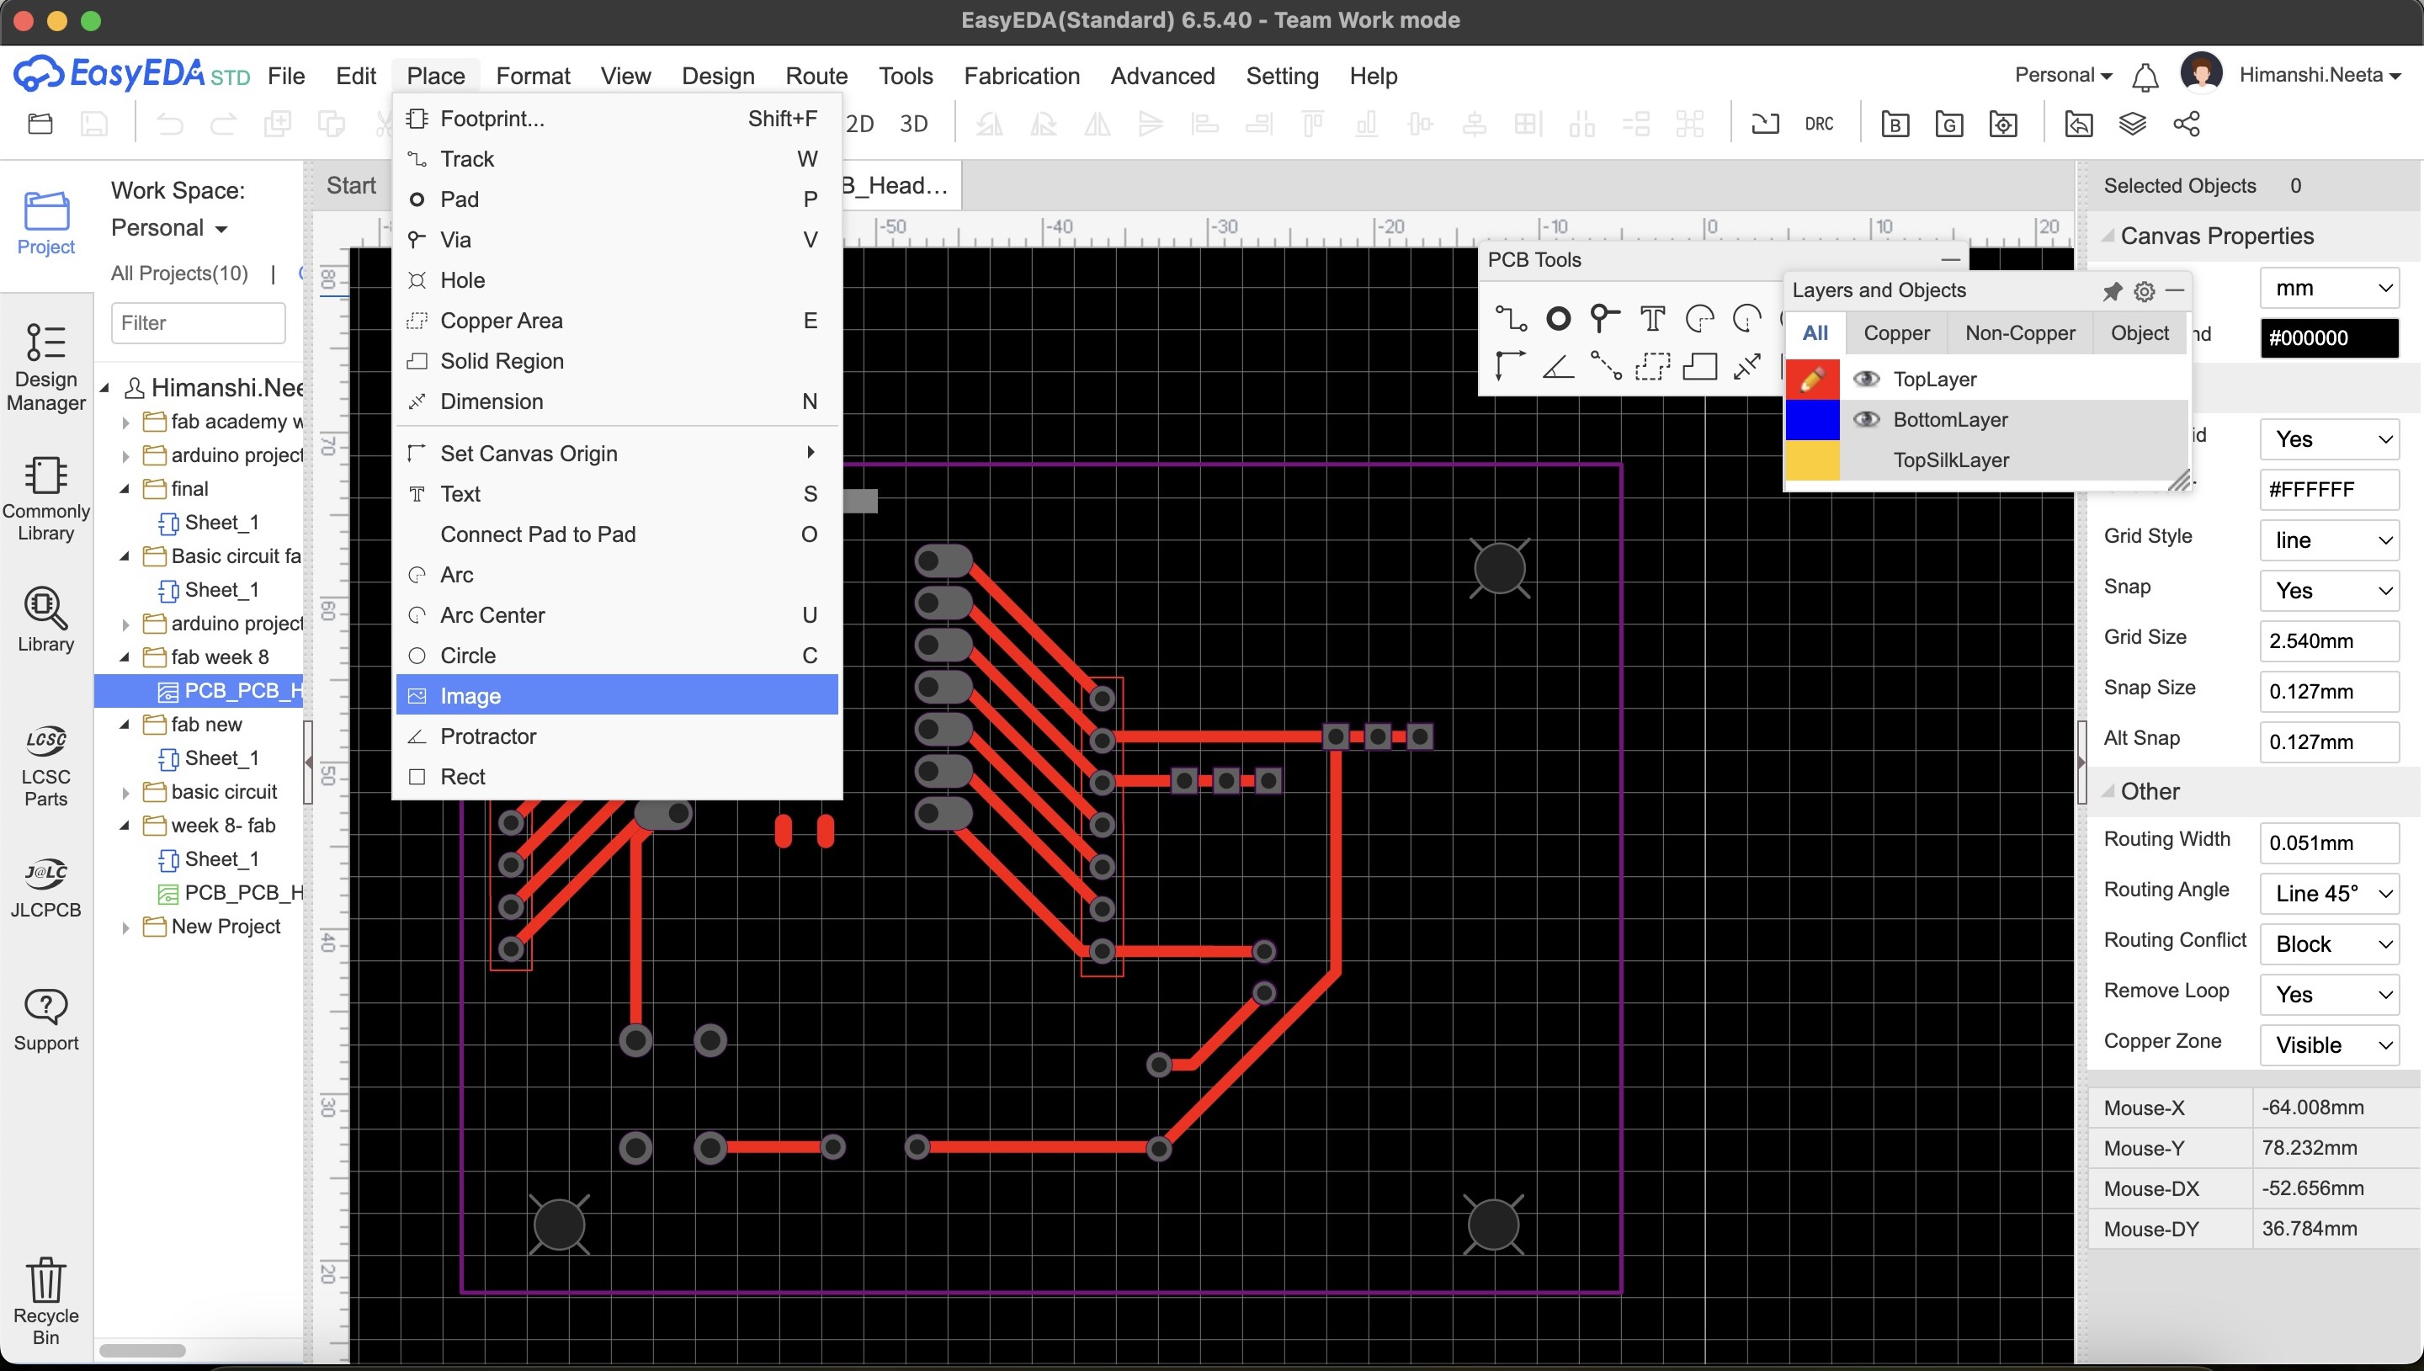The height and width of the screenshot is (1371, 2424).
Task: Open the Route menu
Action: 816,77
